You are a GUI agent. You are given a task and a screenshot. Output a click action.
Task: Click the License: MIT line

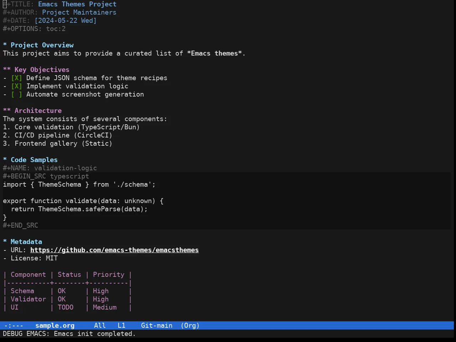tap(30, 258)
